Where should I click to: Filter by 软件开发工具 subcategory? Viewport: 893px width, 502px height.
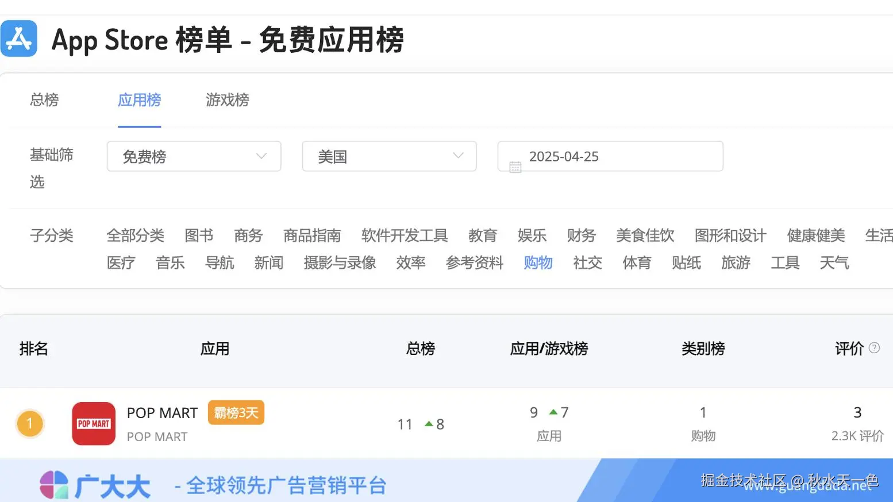(405, 235)
